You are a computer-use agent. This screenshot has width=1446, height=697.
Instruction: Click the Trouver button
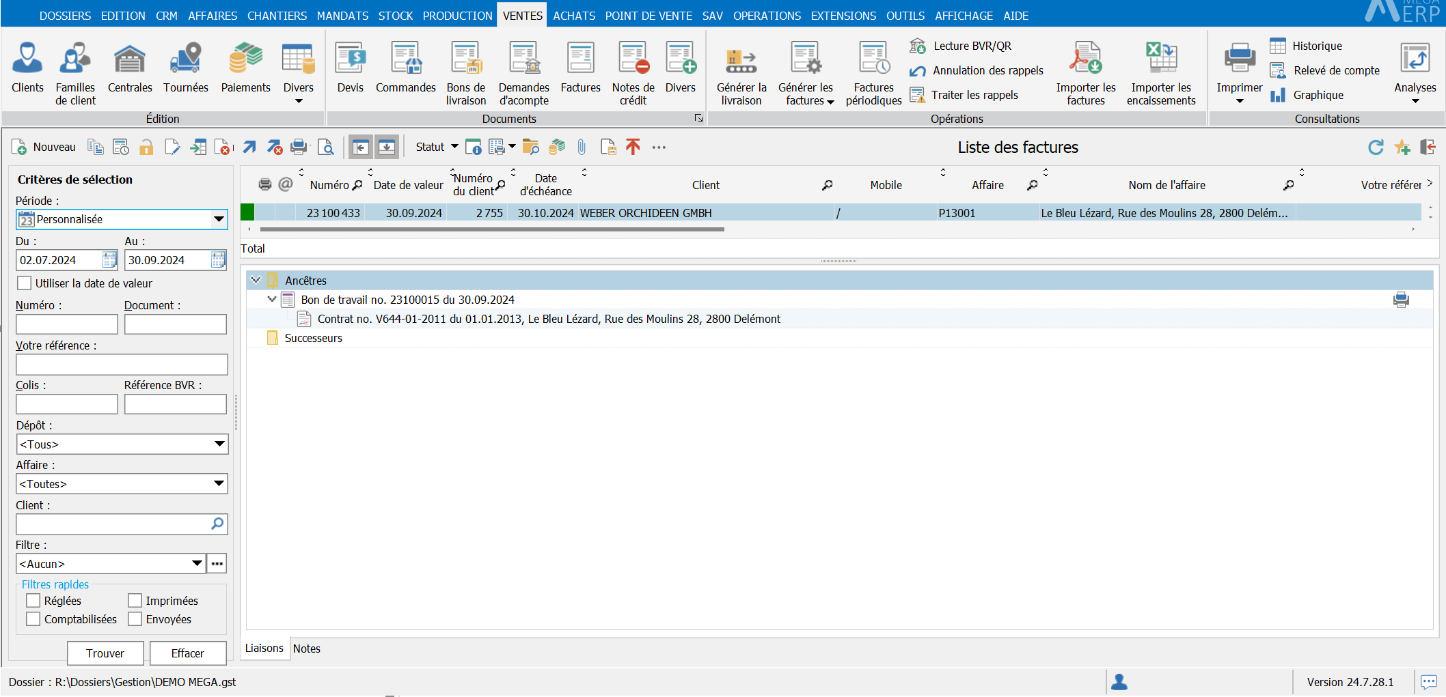pos(105,653)
